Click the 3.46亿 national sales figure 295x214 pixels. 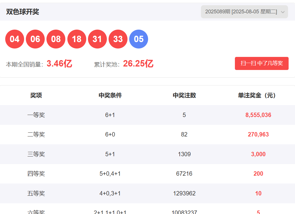click(59, 64)
